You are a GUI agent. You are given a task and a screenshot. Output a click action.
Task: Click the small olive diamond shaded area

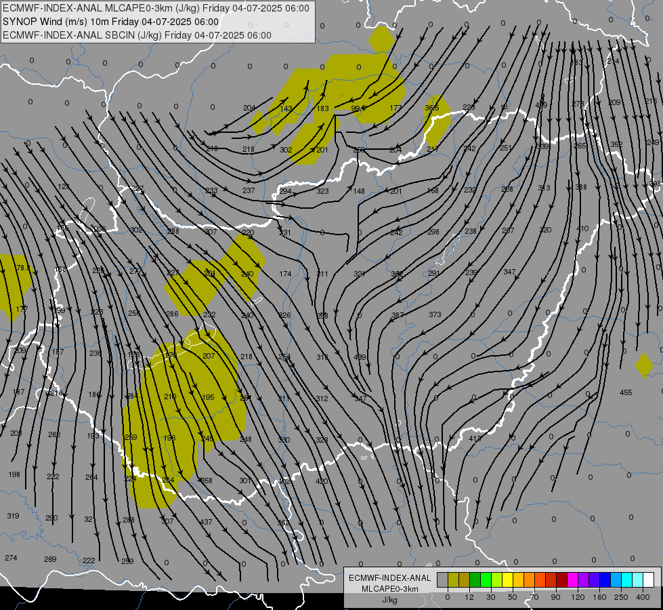coord(644,365)
